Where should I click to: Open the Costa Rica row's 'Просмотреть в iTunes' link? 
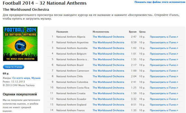pyautogui.click(x=164, y=88)
